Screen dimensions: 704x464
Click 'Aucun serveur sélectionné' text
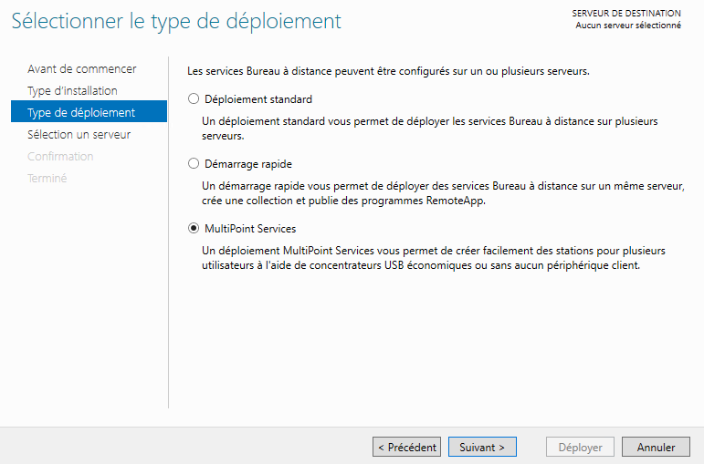pyautogui.click(x=628, y=26)
